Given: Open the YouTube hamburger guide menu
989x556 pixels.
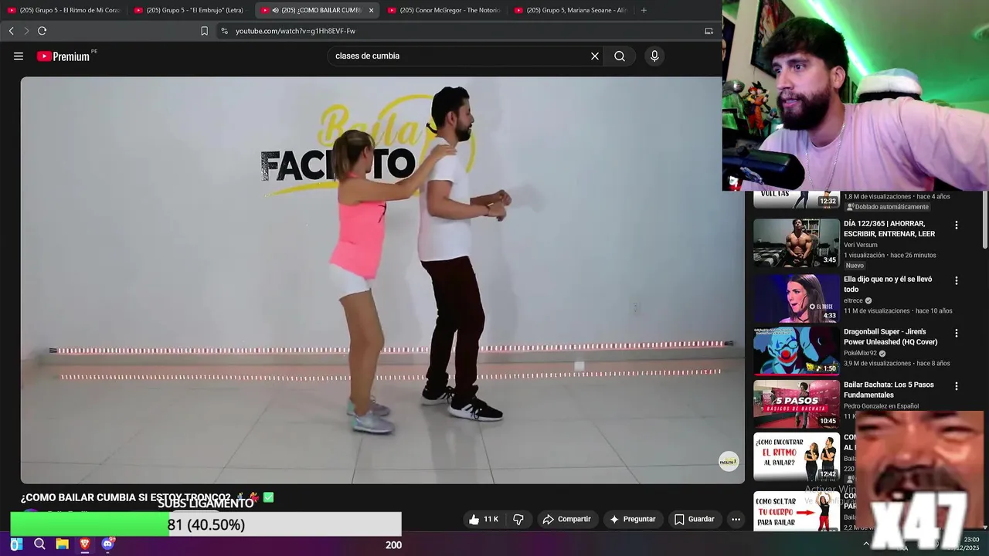Looking at the screenshot, I should pyautogui.click(x=19, y=56).
